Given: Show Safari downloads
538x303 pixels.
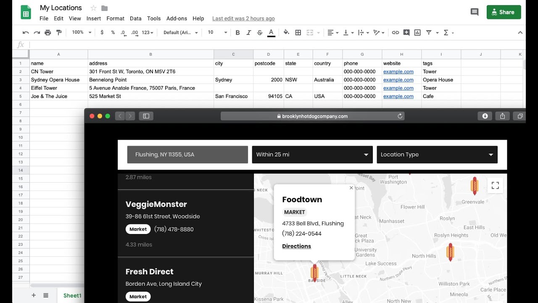Looking at the screenshot, I should pyautogui.click(x=485, y=116).
